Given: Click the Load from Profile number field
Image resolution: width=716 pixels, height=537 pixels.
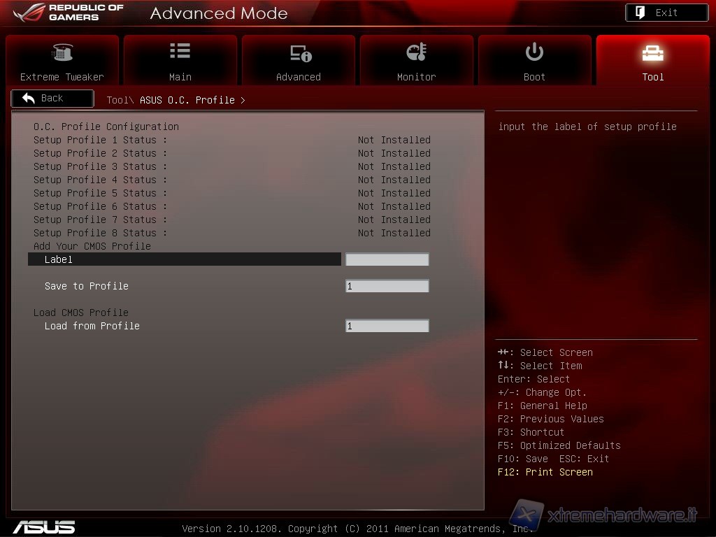Looking at the screenshot, I should point(387,326).
